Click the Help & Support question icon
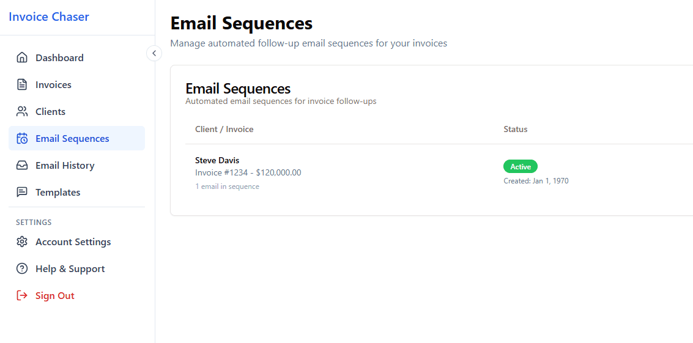693x343 pixels. (x=22, y=269)
